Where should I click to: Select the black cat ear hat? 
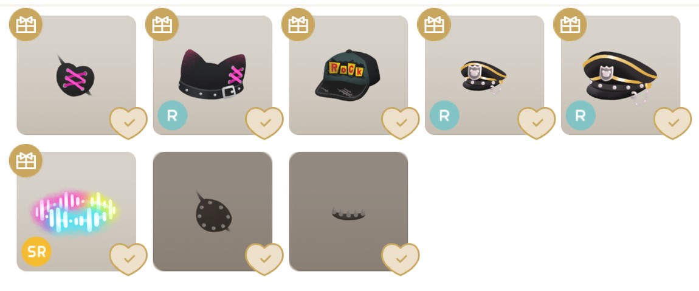pyautogui.click(x=212, y=75)
